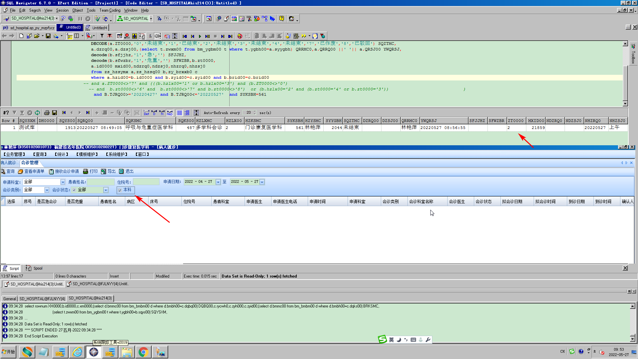Screen dimensions: 638x359
Task: Click the refresh icon in results grid toolbar
Action: (x=37, y=113)
